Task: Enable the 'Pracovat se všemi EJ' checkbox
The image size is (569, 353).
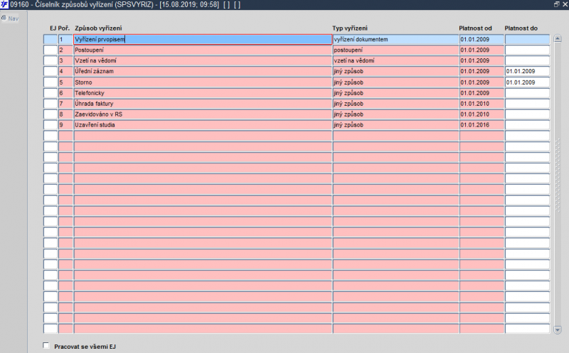Action: click(x=46, y=345)
